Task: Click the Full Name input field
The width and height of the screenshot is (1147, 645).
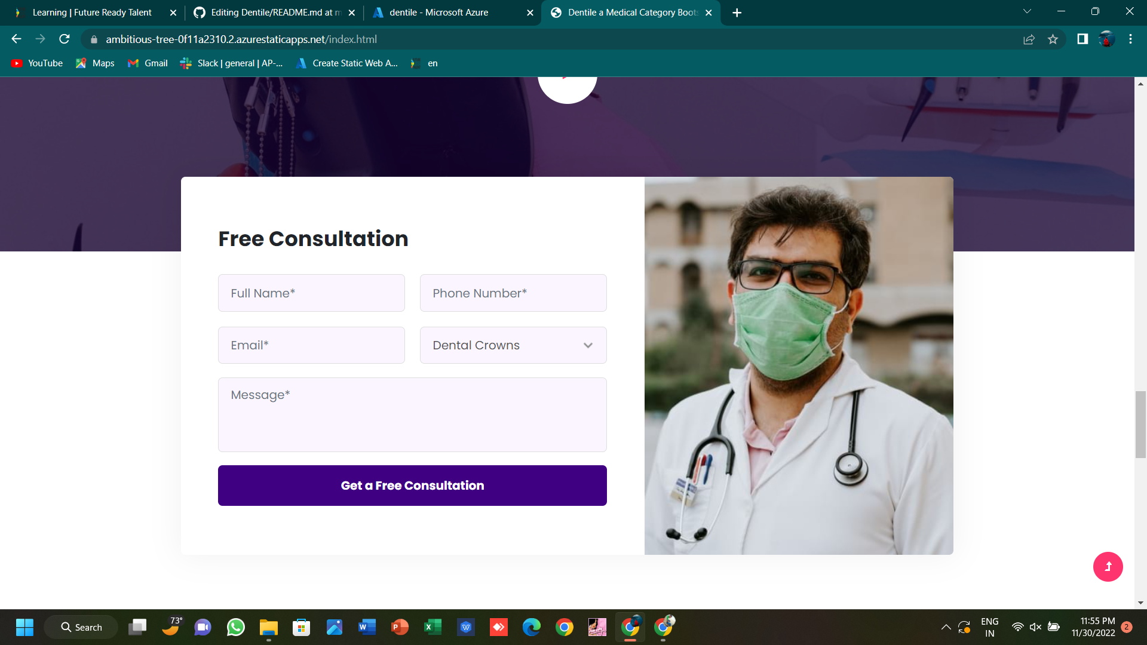Action: (x=311, y=293)
